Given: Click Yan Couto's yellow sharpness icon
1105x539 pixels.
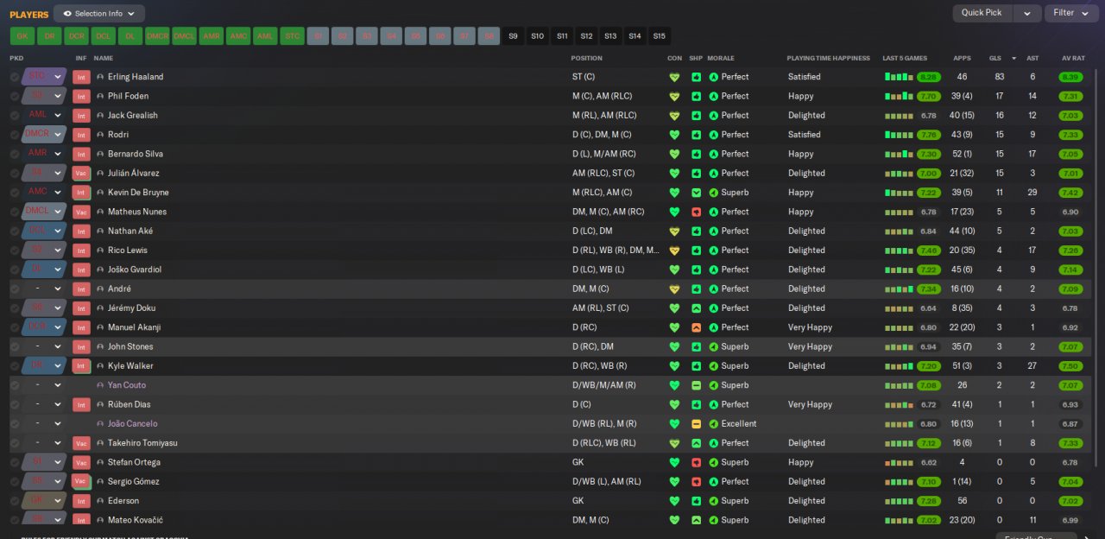Looking at the screenshot, I should [x=696, y=385].
